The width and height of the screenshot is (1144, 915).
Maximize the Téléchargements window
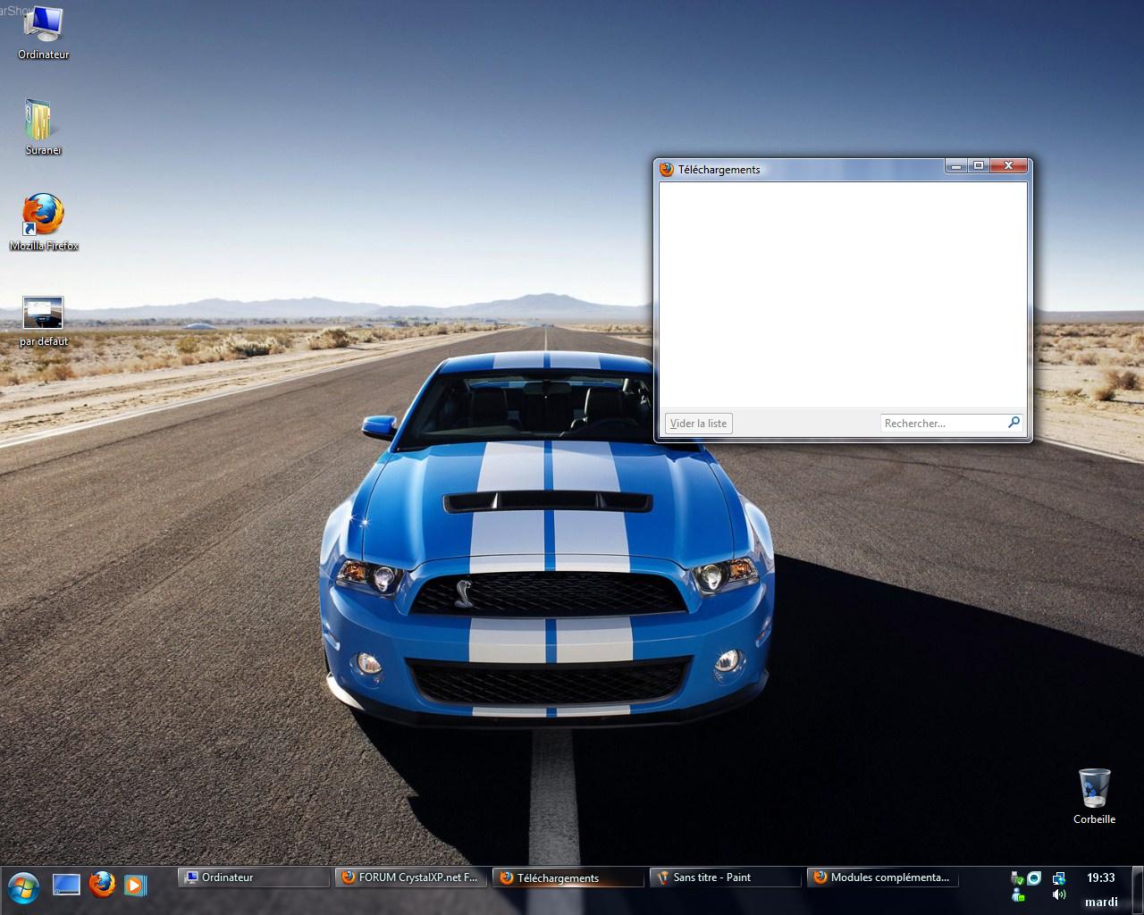(x=979, y=166)
